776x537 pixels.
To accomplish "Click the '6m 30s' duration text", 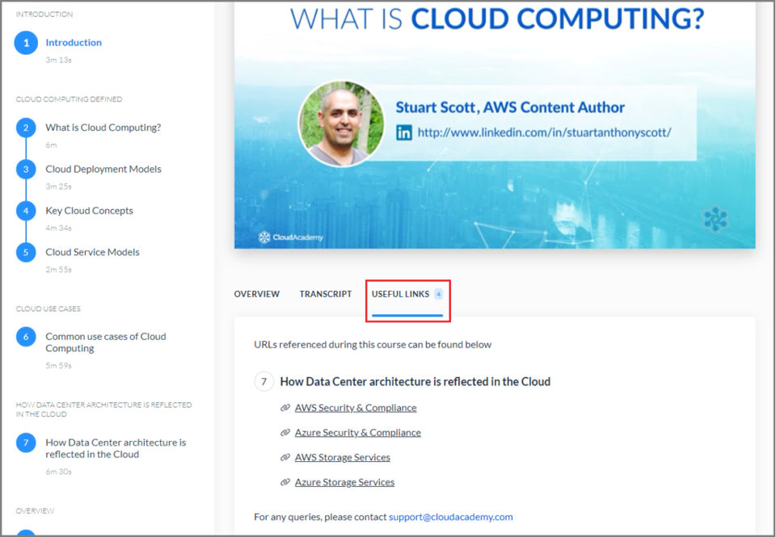I will tap(58, 472).
